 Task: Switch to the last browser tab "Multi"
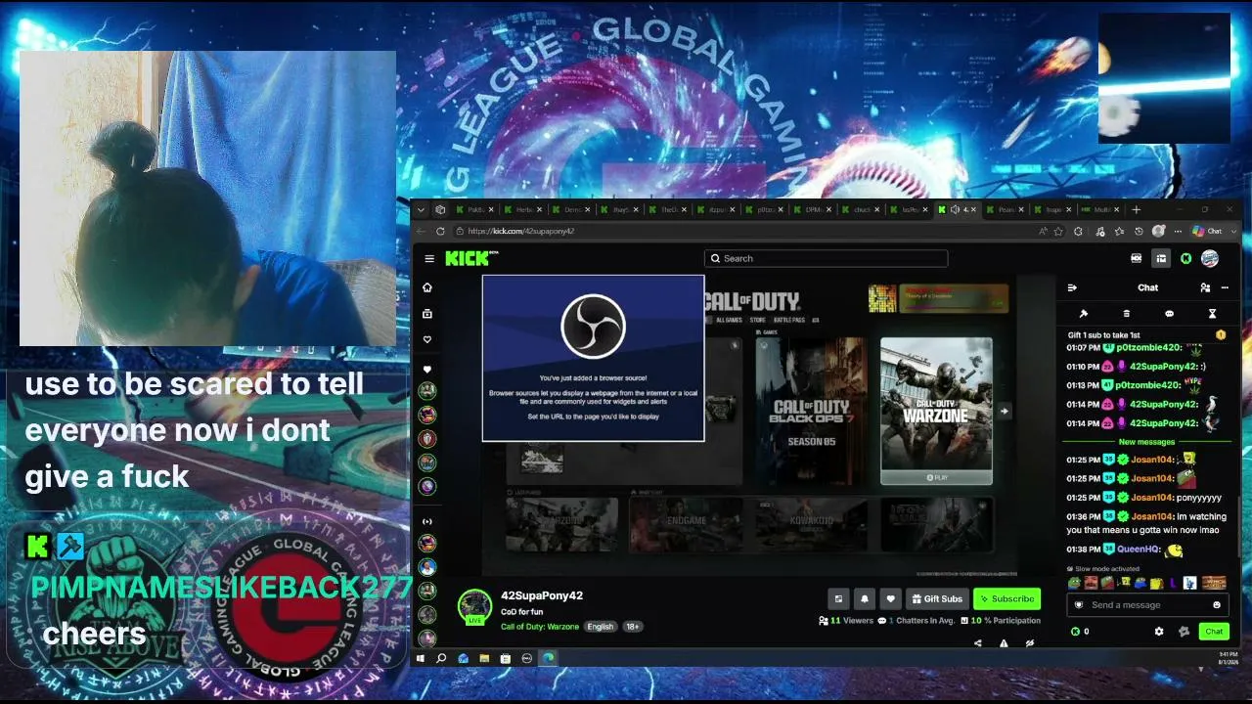1100,209
